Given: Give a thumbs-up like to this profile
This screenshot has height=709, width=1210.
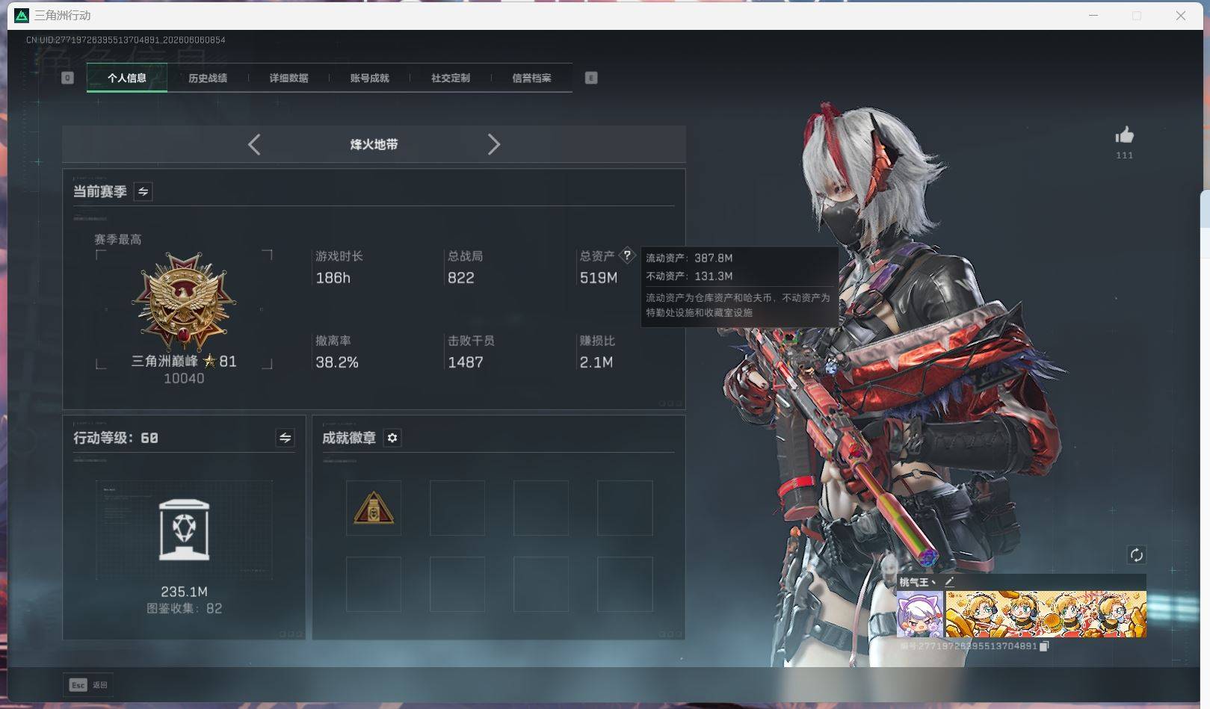Looking at the screenshot, I should point(1124,135).
